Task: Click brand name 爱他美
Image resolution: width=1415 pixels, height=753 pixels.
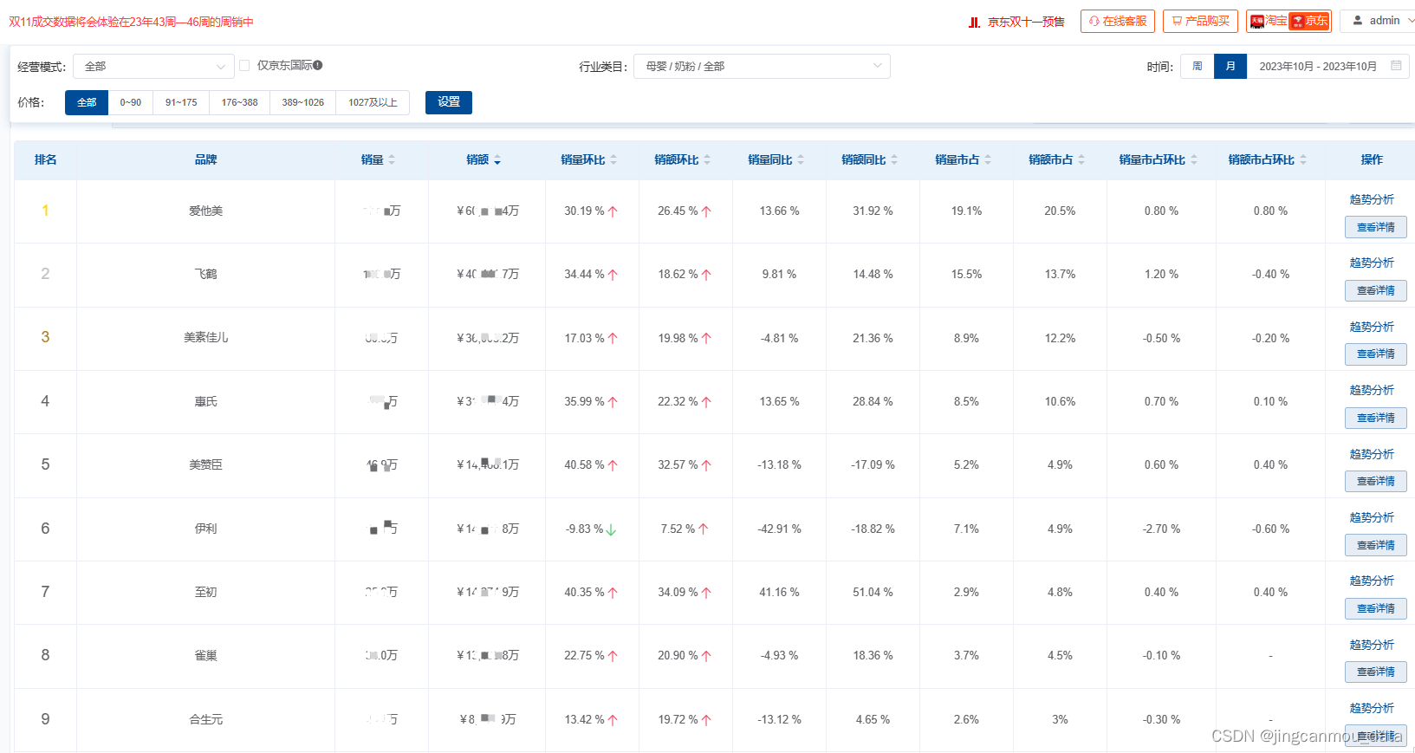Action: (x=206, y=211)
